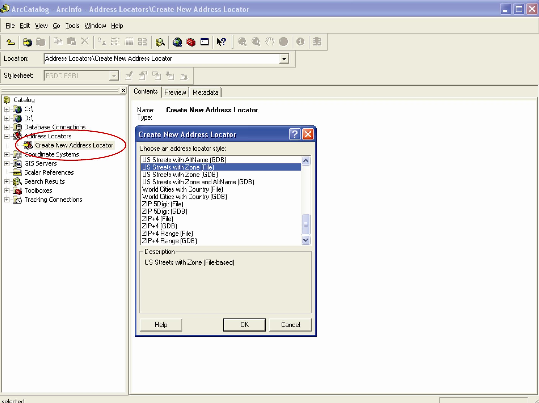Open the Command Line window icon
The width and height of the screenshot is (539, 403).
click(204, 42)
